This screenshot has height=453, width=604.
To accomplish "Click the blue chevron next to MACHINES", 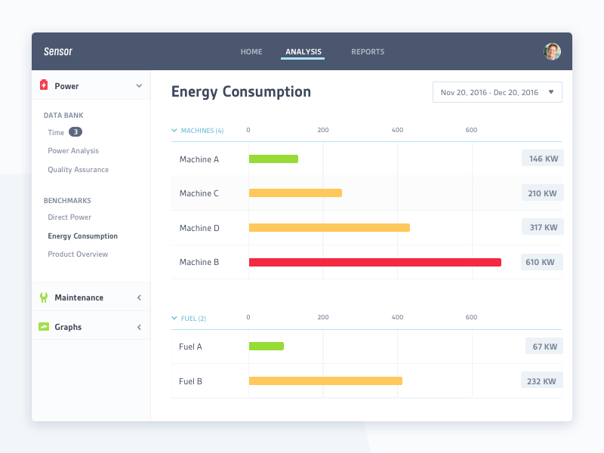I will coord(174,130).
